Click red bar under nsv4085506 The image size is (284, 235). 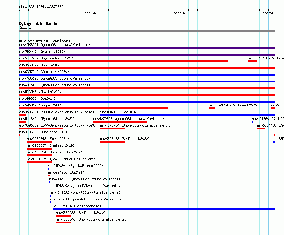(x=64, y=223)
